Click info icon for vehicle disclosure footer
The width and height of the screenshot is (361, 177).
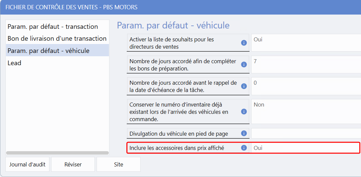pyautogui.click(x=244, y=133)
